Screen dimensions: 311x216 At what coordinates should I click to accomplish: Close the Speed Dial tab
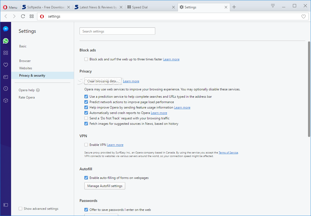point(173,7)
